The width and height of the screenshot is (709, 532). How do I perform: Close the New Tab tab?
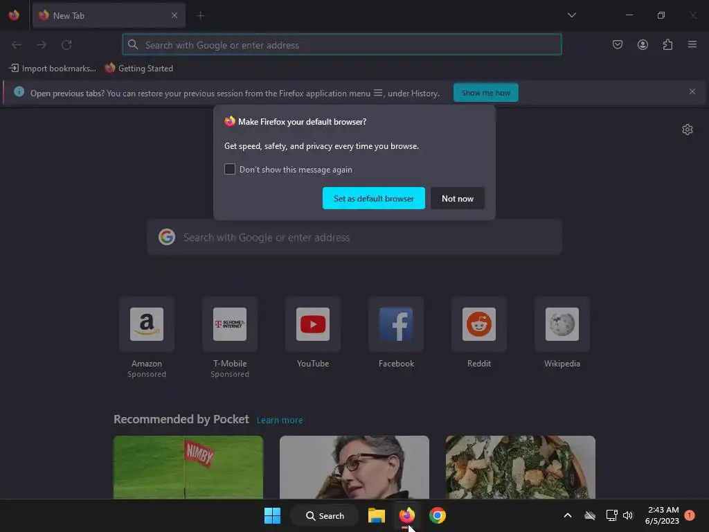pos(174,15)
